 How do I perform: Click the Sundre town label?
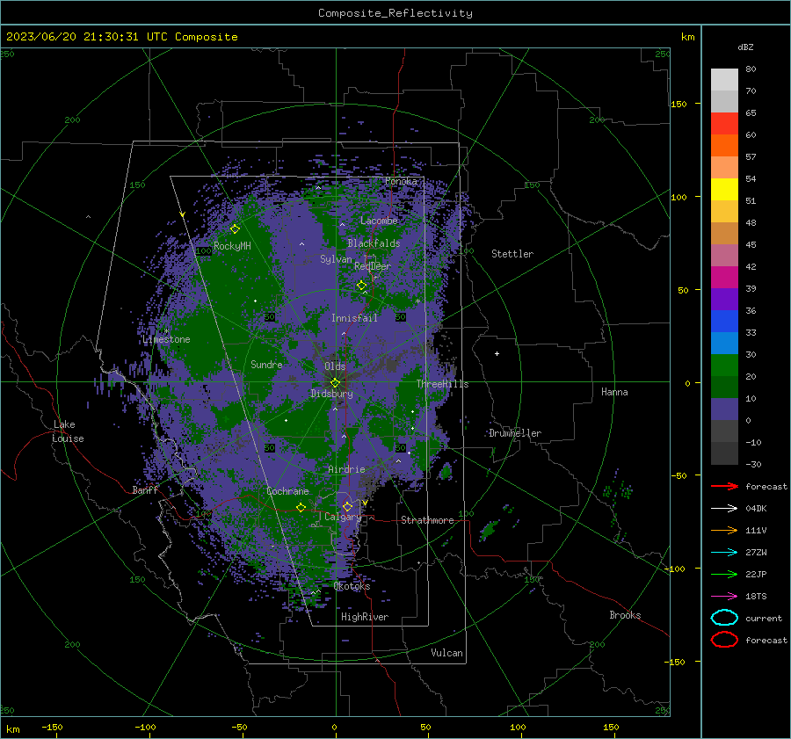pyautogui.click(x=266, y=364)
